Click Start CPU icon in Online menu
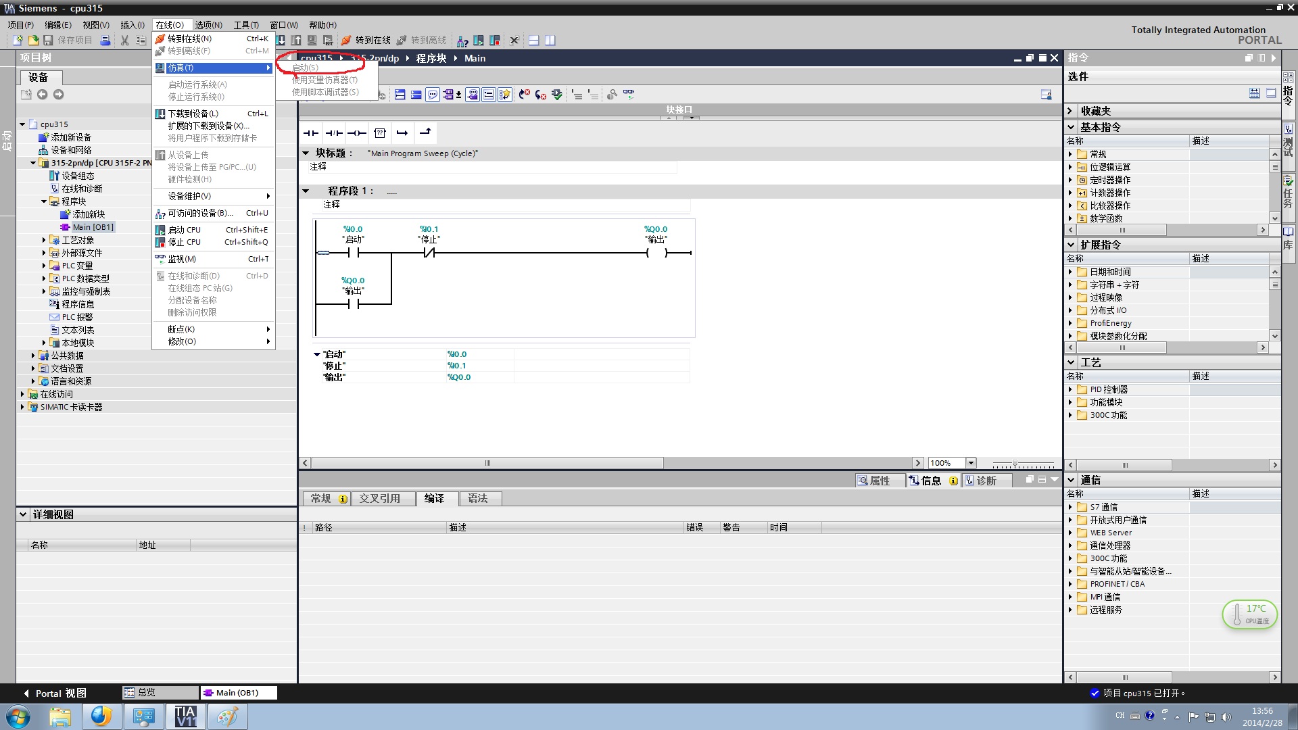Image resolution: width=1298 pixels, height=730 pixels. click(160, 230)
